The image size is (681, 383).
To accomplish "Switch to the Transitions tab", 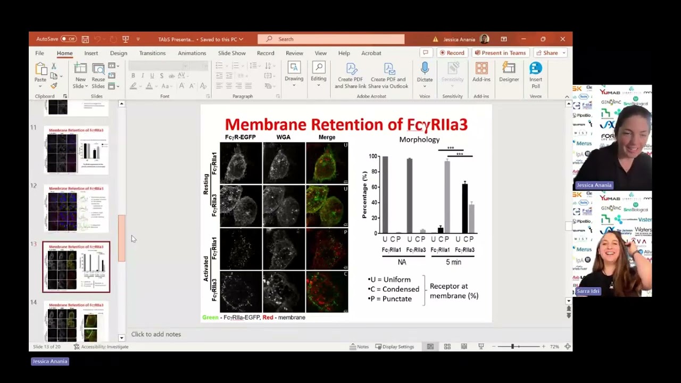I will (153, 53).
